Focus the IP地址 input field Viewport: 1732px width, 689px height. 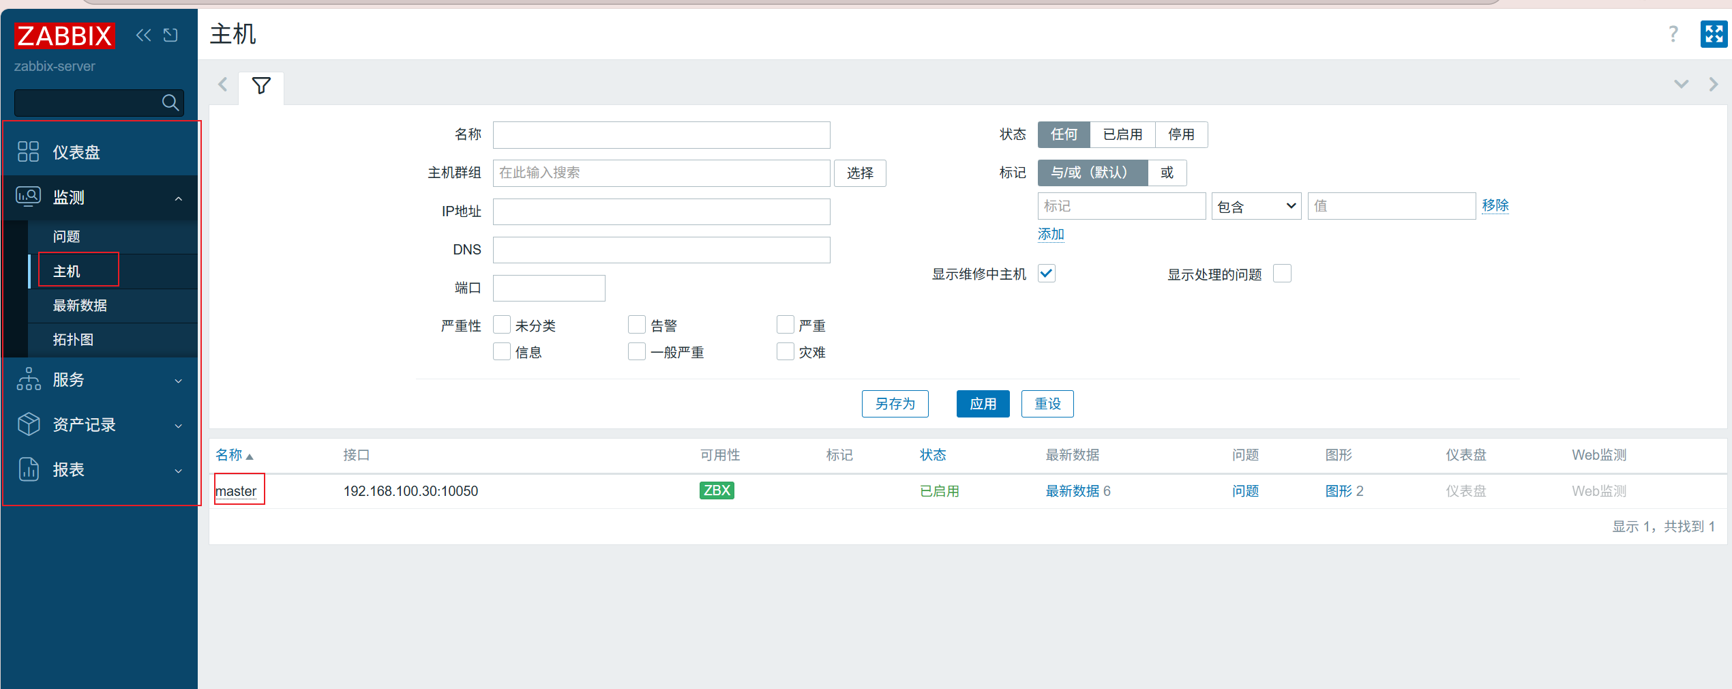click(661, 211)
